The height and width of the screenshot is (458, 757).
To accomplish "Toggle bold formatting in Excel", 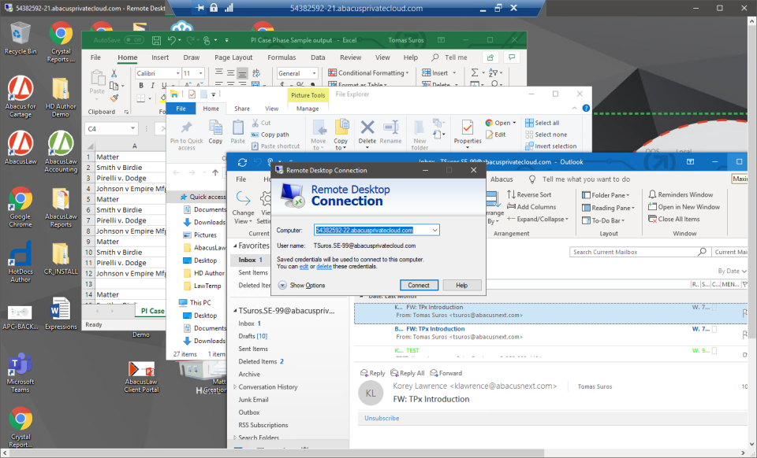I will (x=140, y=85).
